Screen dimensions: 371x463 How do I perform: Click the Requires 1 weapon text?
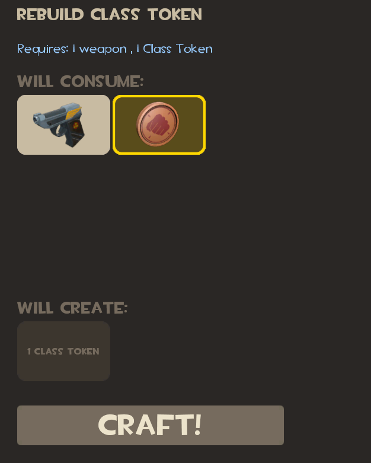pyautogui.click(x=72, y=49)
